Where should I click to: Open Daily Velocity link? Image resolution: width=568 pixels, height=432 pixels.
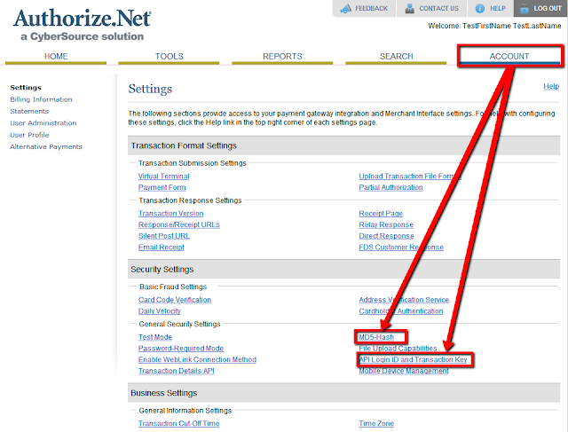(x=160, y=311)
